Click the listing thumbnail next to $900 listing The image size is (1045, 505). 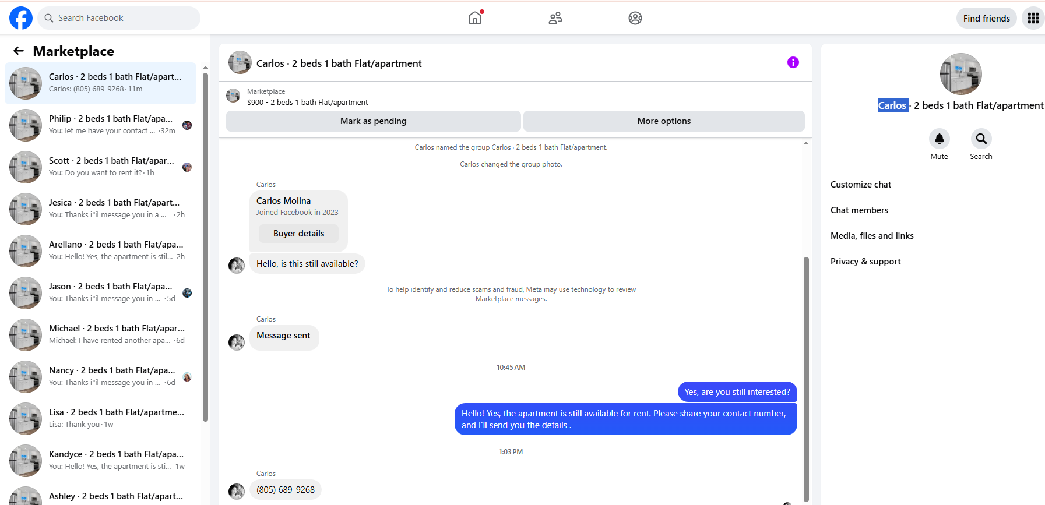(x=233, y=96)
